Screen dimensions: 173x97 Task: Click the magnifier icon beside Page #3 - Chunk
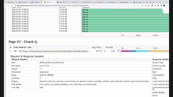[x=36, y=42]
